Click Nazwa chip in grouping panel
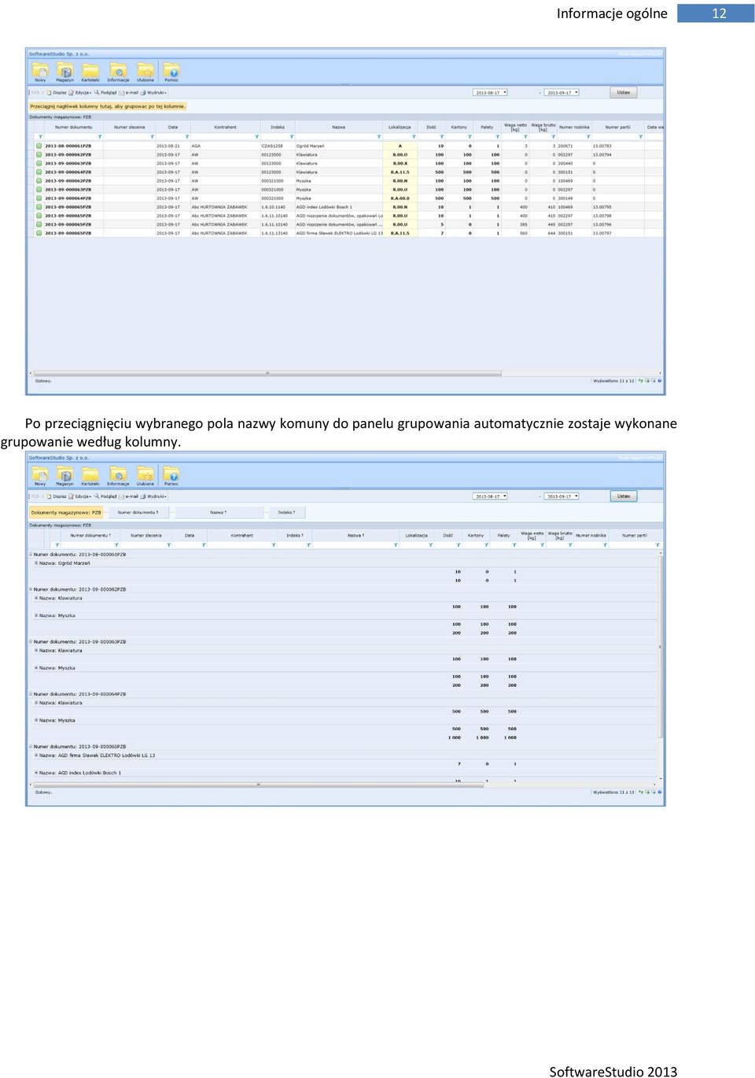The height and width of the screenshot is (1078, 755). pos(219,512)
